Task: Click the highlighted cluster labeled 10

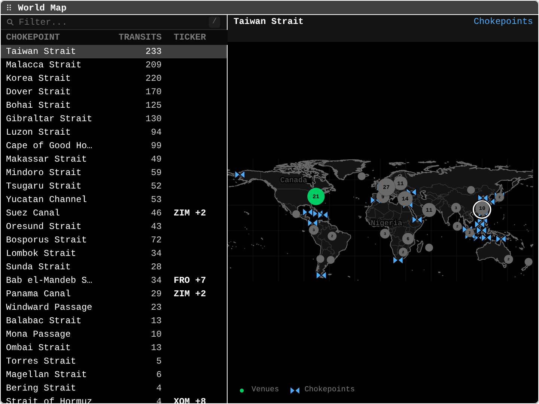Action: coord(482,208)
